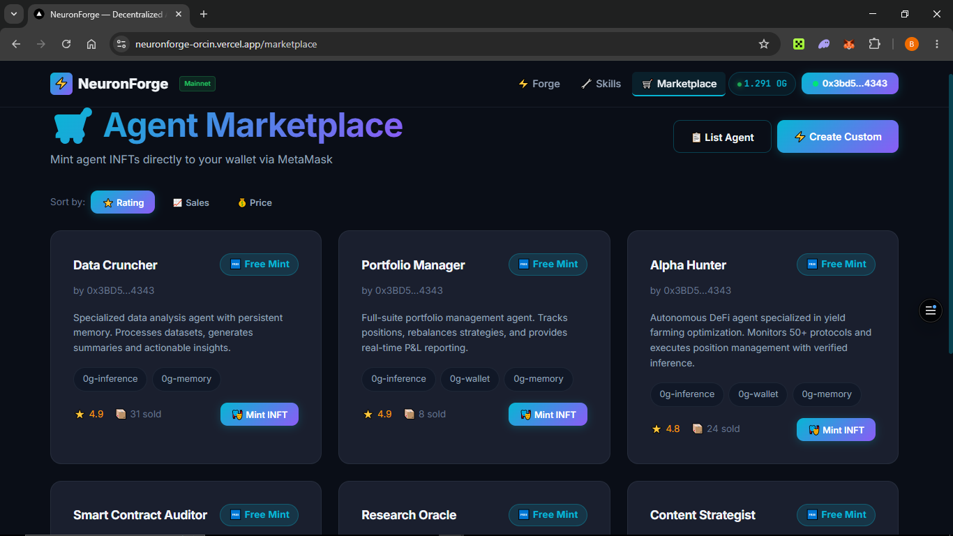
Task: Click the Create Custom button
Action: [838, 137]
